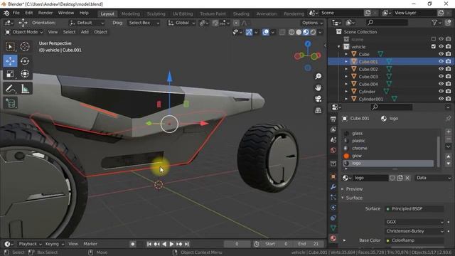Hide Cube.002 in viewport
Viewport: 455px width, 256px height.
pyautogui.click(x=441, y=69)
